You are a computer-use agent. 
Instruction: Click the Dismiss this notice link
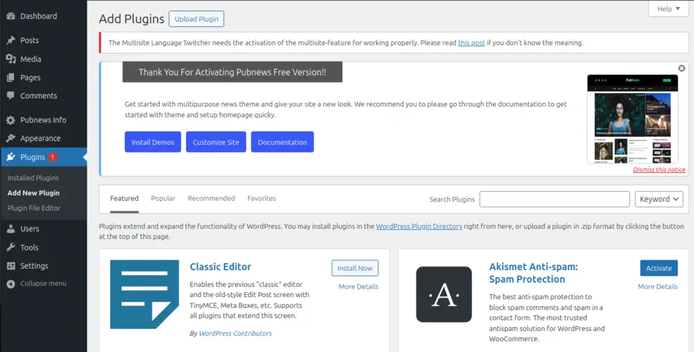(x=659, y=169)
